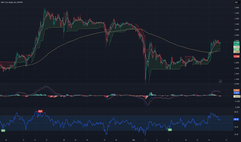Click the date 27 on time axis
241x142 pixels.
pos(104,140)
